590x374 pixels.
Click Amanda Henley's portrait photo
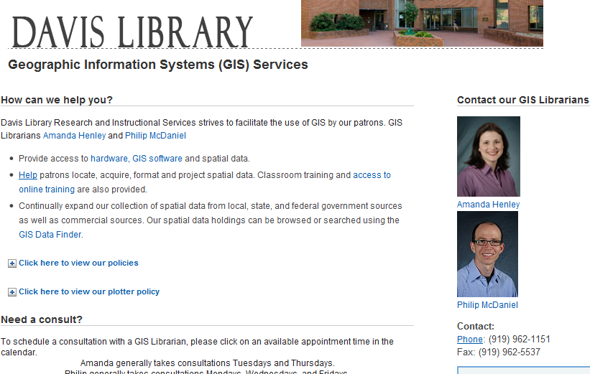pyautogui.click(x=489, y=156)
